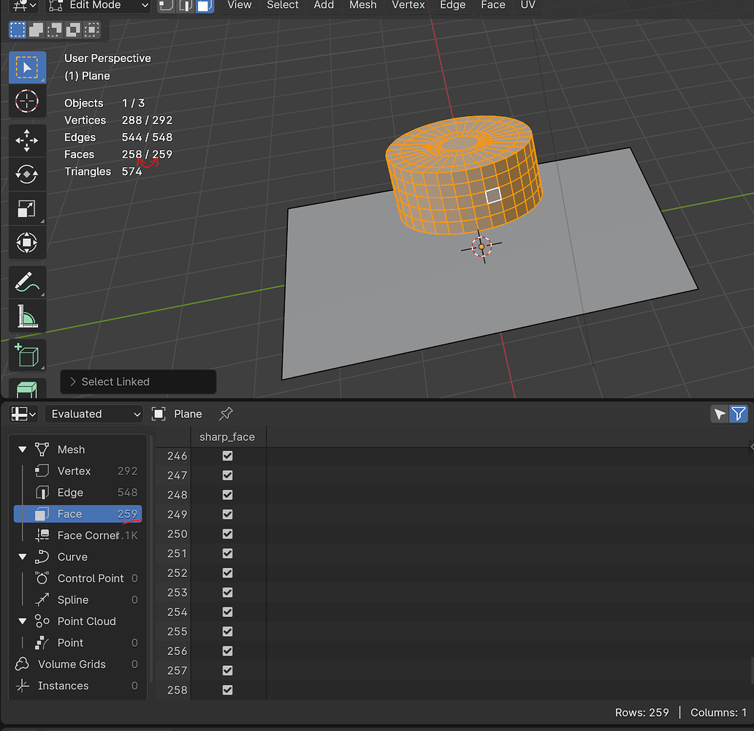Activate the Measure tool
This screenshot has width=754, height=731.
coord(27,317)
